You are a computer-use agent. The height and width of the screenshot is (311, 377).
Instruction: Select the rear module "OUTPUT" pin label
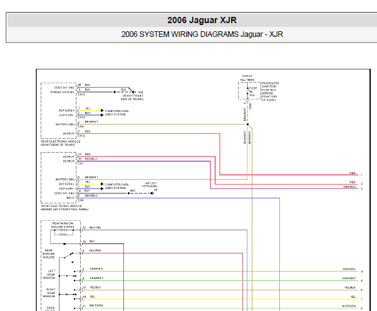point(69,133)
